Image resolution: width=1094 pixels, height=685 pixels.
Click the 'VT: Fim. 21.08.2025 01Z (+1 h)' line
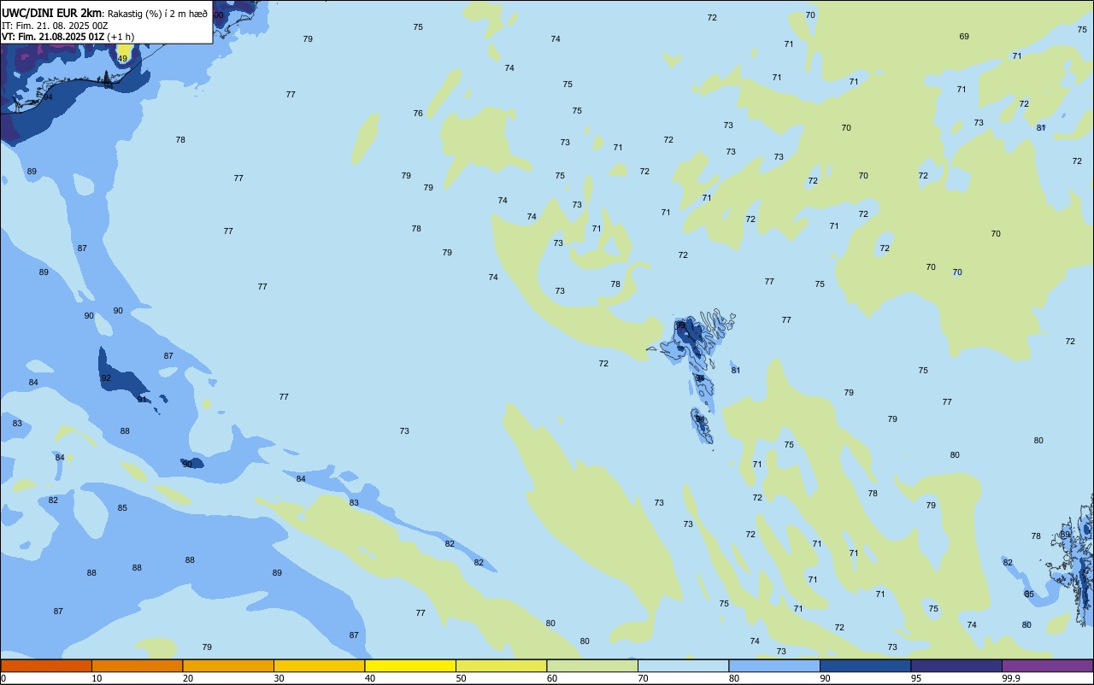(68, 37)
